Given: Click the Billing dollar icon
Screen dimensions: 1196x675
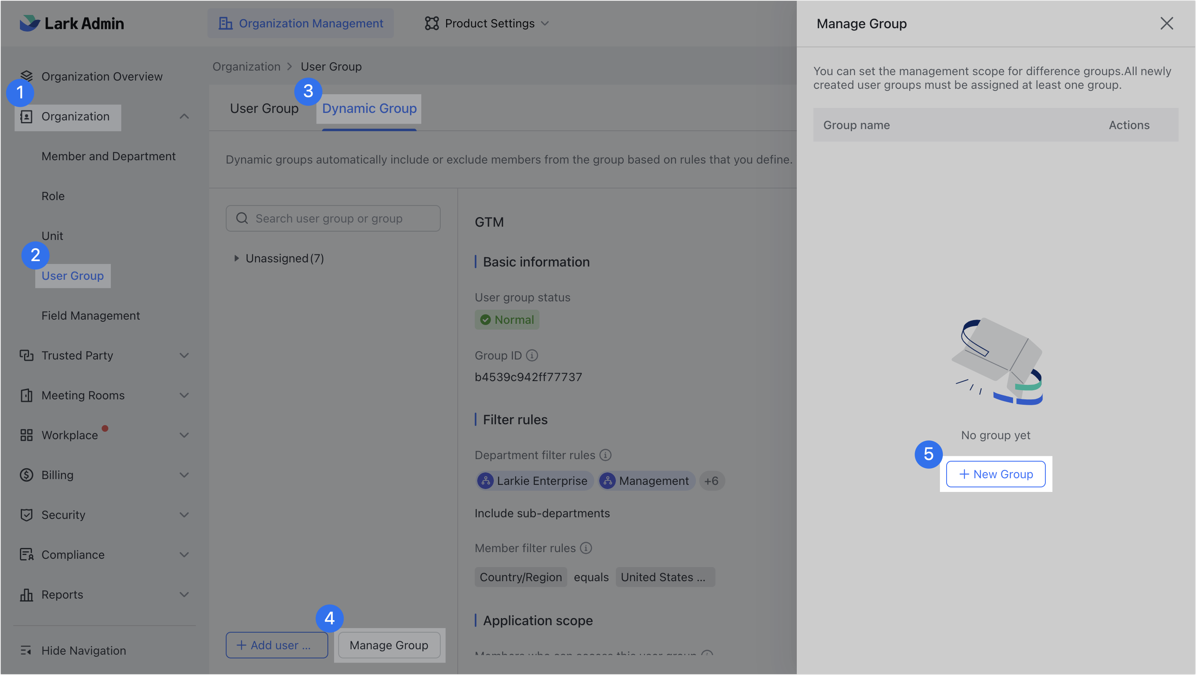Looking at the screenshot, I should click(x=27, y=475).
